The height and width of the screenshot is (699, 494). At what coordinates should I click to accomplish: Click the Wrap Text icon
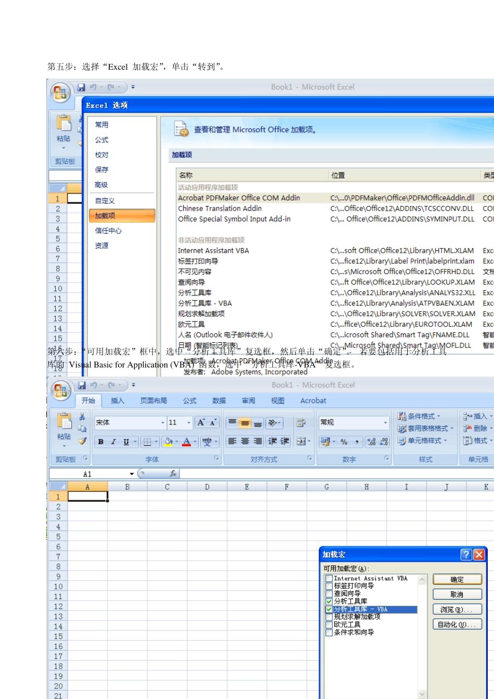pos(301,422)
